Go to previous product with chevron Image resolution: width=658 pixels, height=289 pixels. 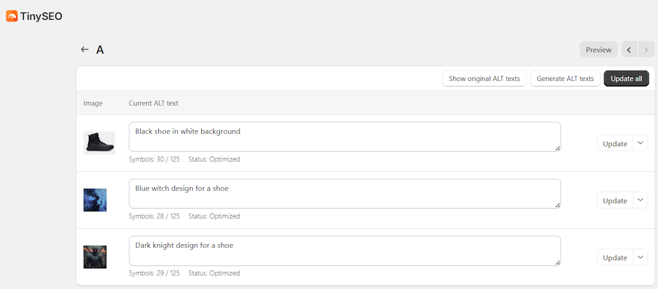pyautogui.click(x=629, y=50)
